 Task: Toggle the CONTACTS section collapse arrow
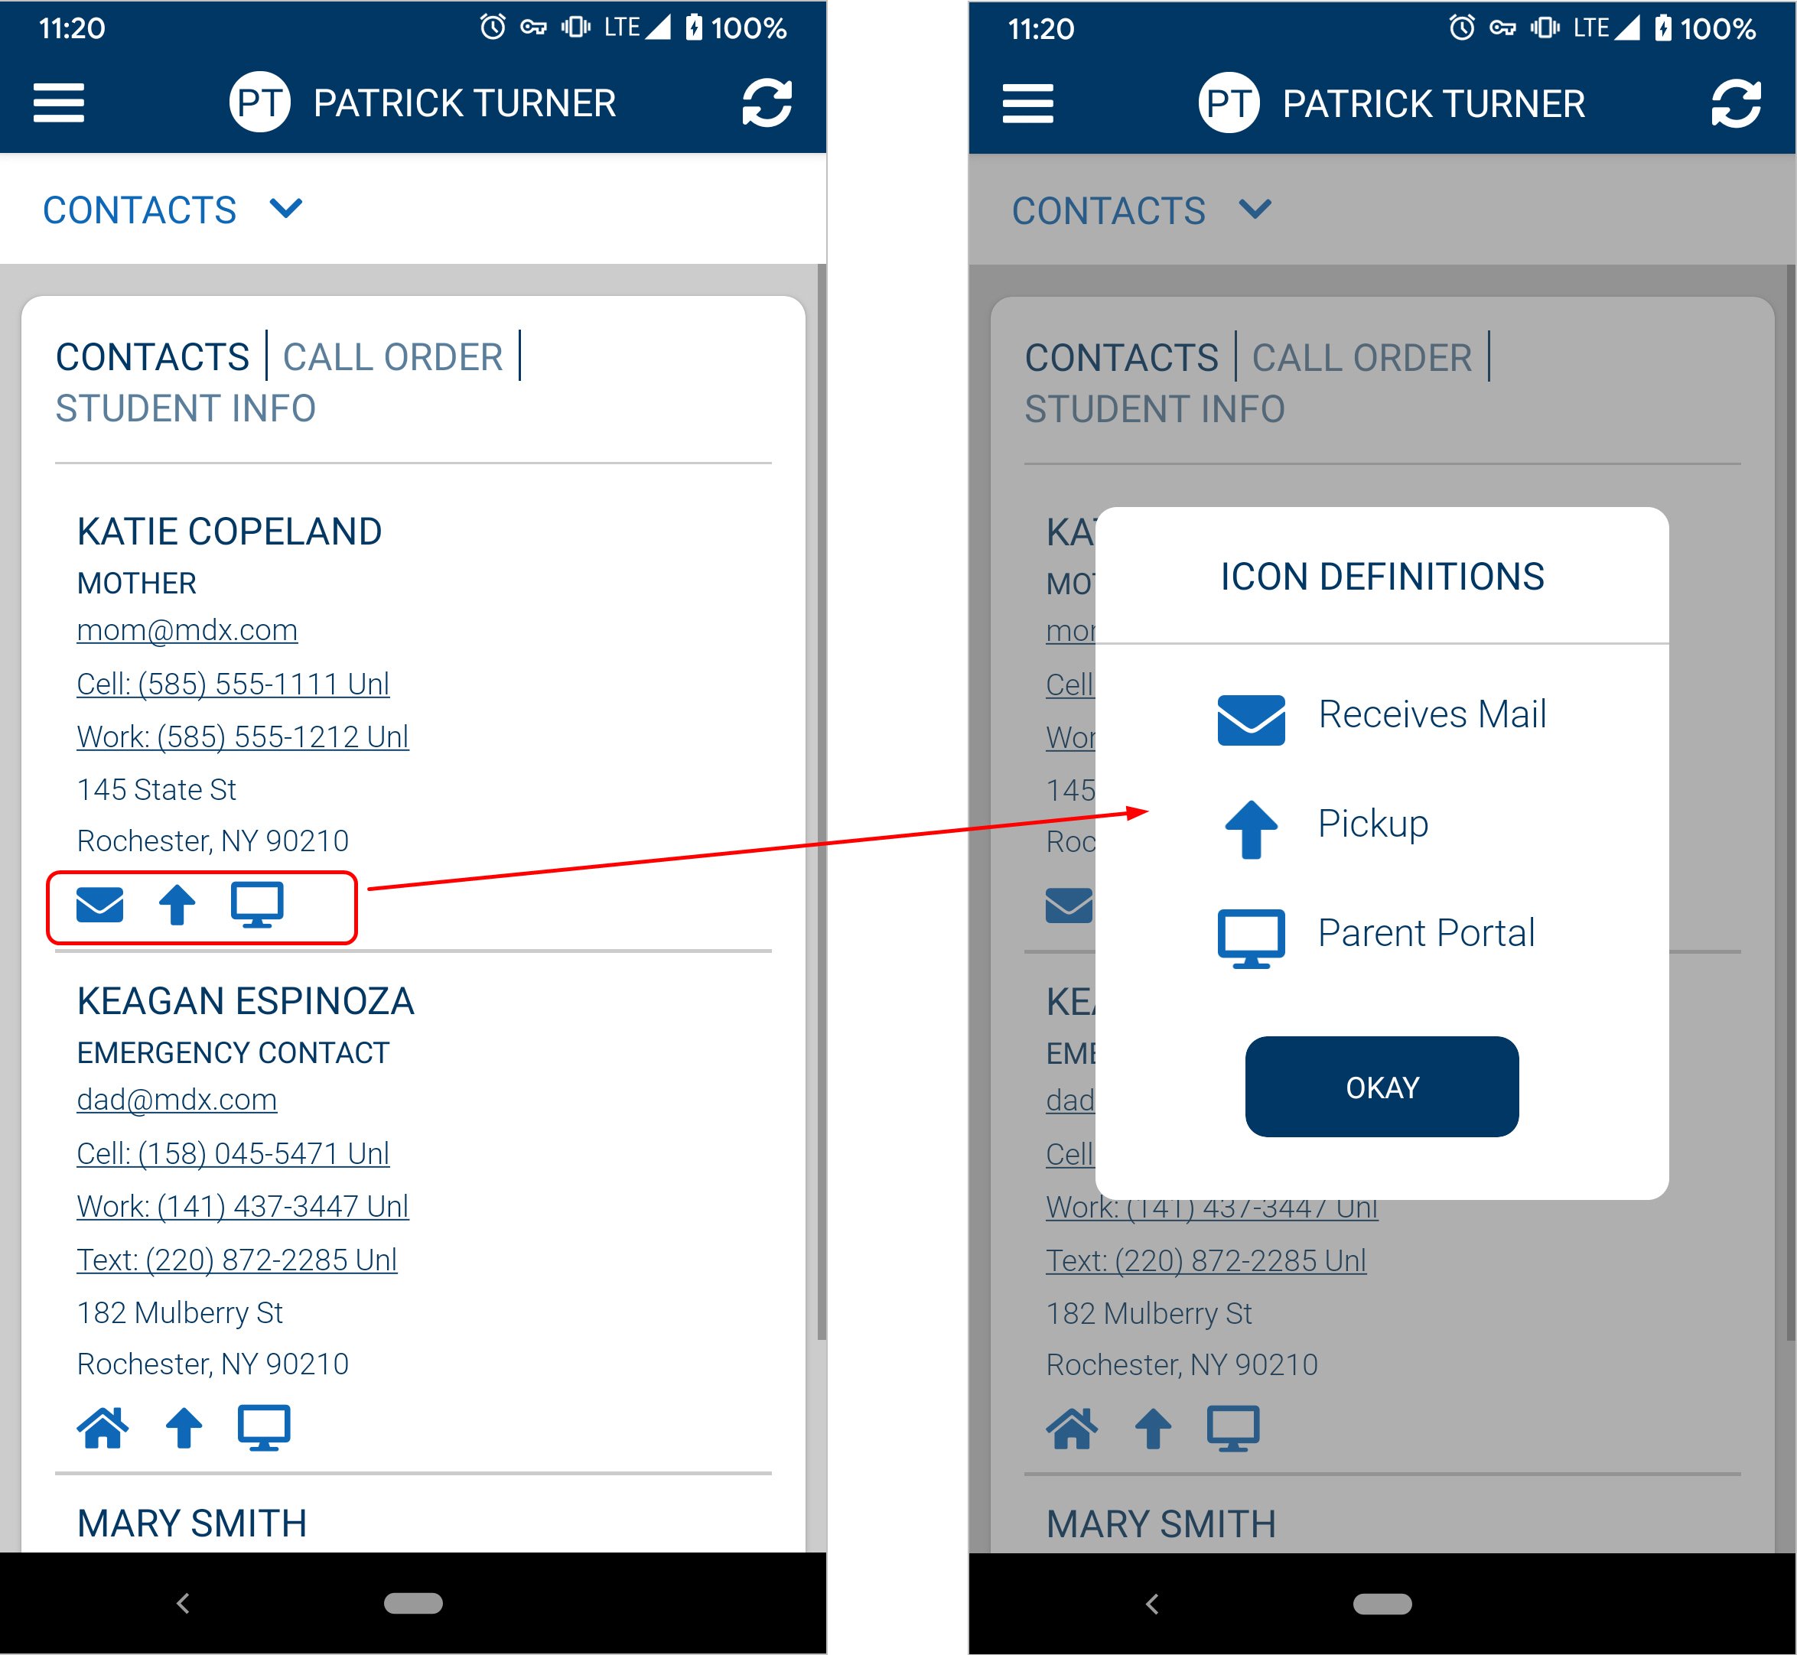pos(286,208)
